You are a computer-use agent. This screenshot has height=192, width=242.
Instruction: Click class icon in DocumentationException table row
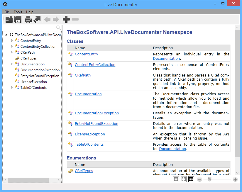[x=70, y=113]
